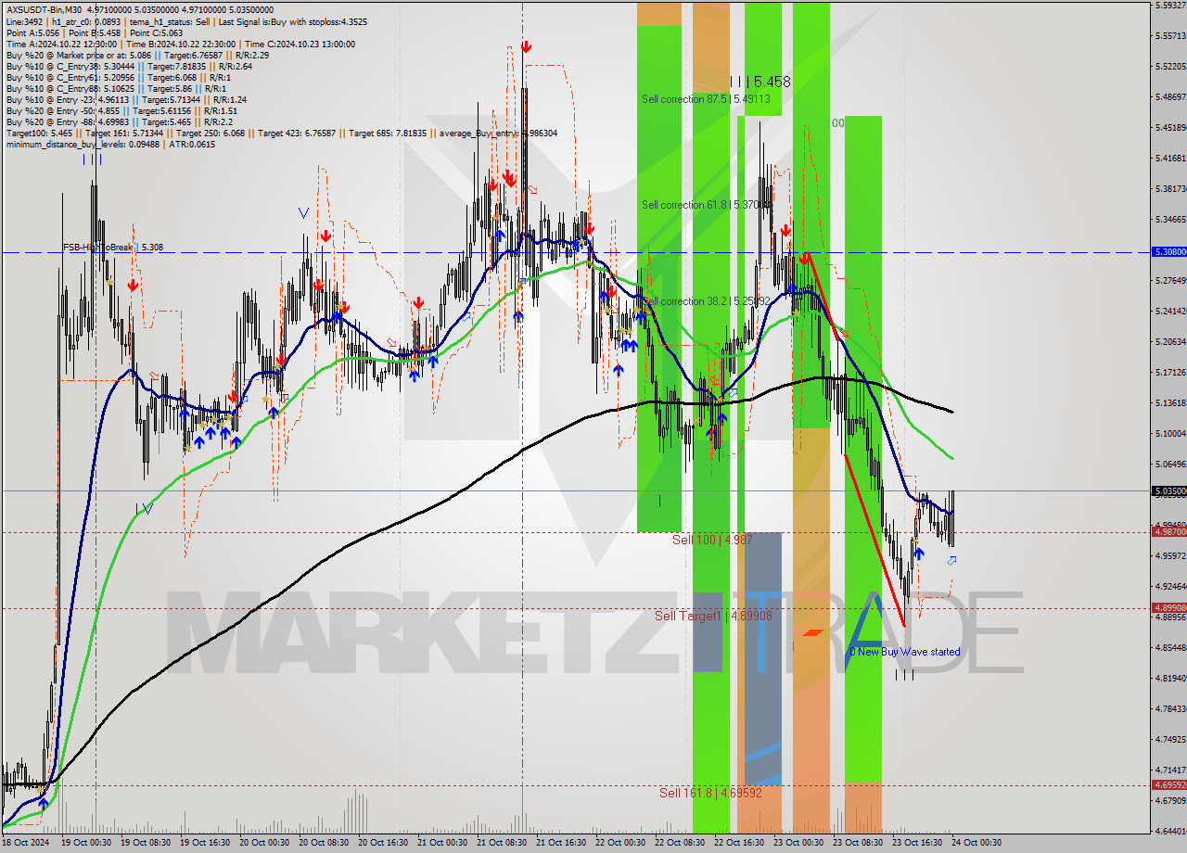Click the 'FSB-HighToBreak | 5.308' label
The height and width of the screenshot is (853, 1187).
click(113, 248)
